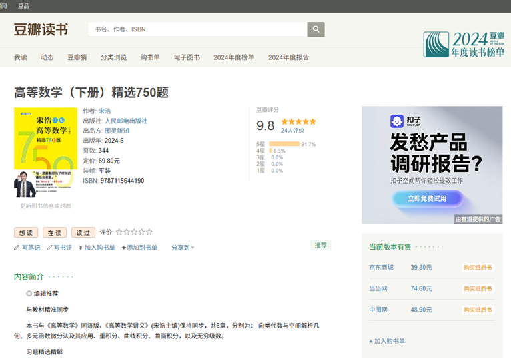Screen dimensions: 511x363
Task: Open the 分类浏览 nav item
Action: pos(113,57)
